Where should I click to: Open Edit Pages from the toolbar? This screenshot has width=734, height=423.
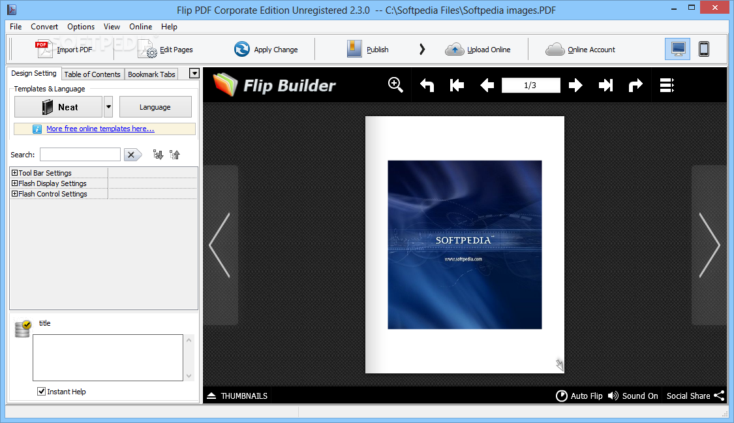pos(166,49)
